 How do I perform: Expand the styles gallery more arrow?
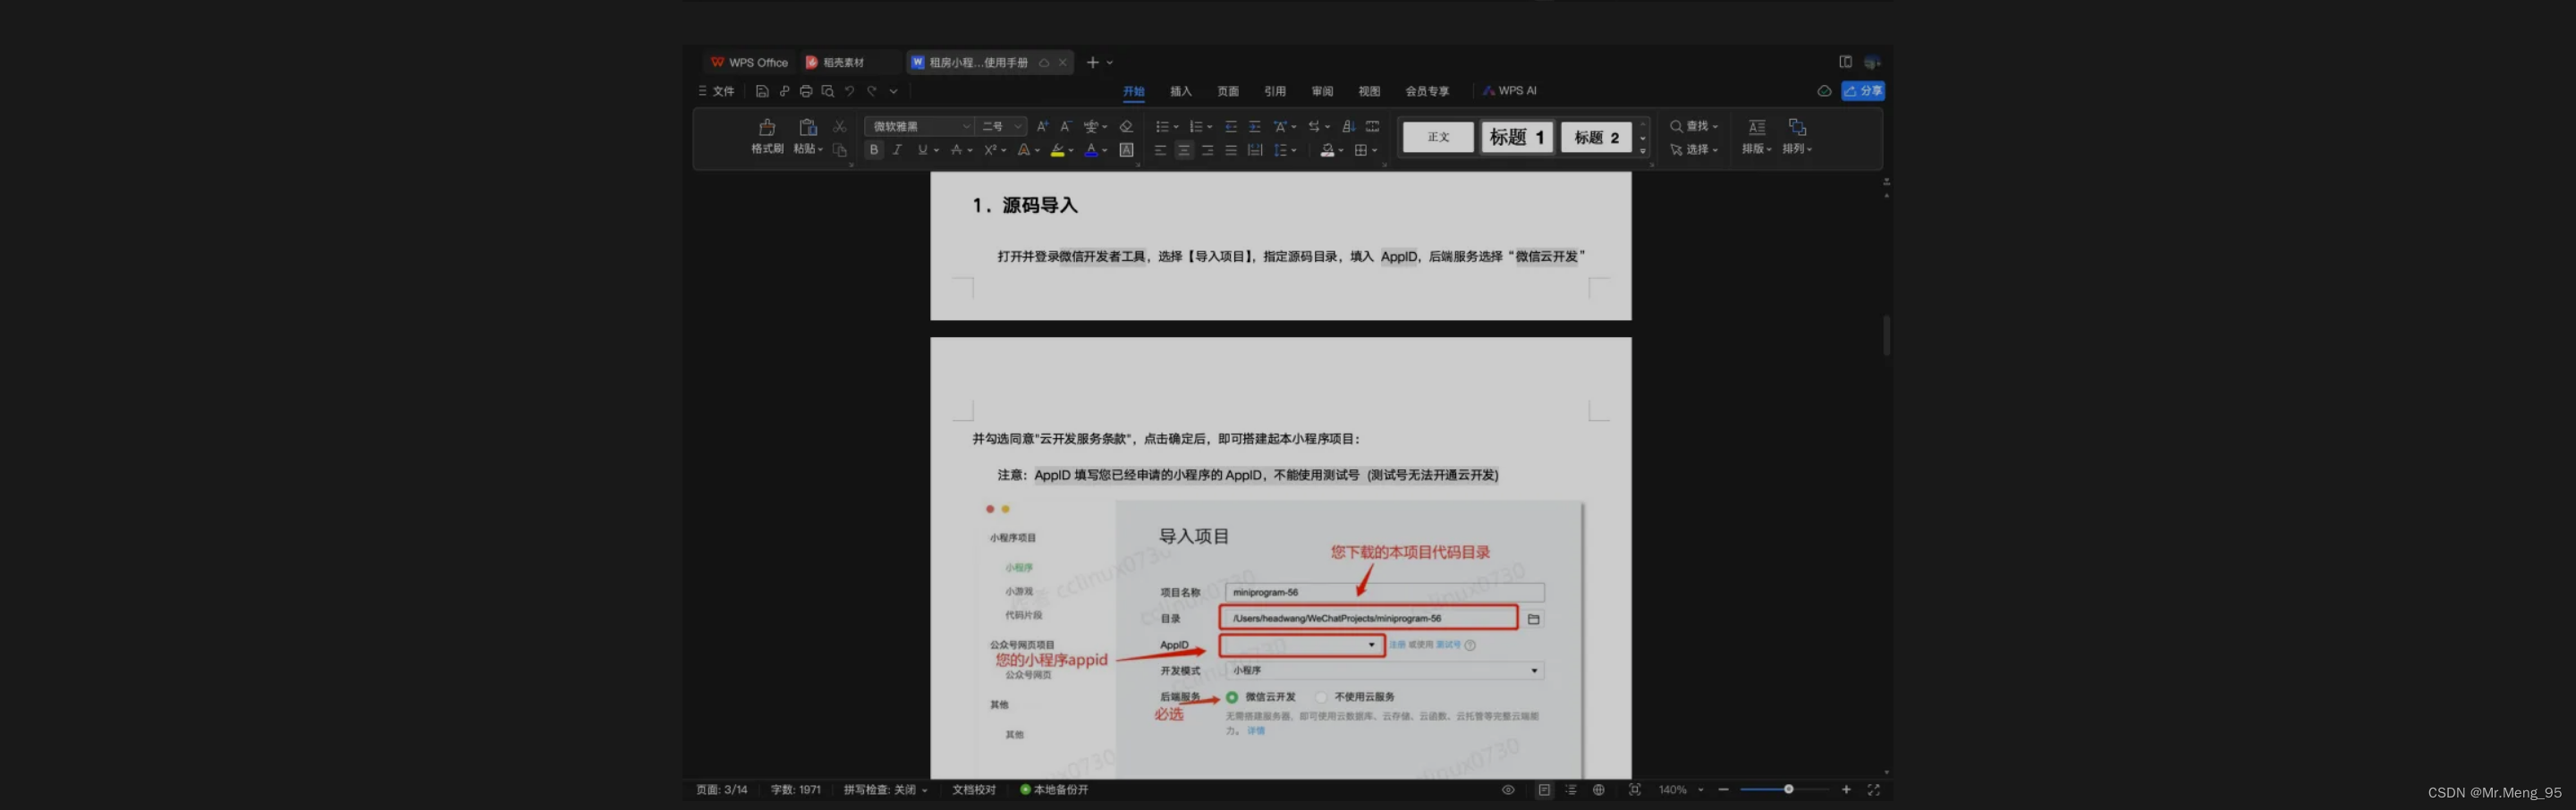pyautogui.click(x=1643, y=151)
